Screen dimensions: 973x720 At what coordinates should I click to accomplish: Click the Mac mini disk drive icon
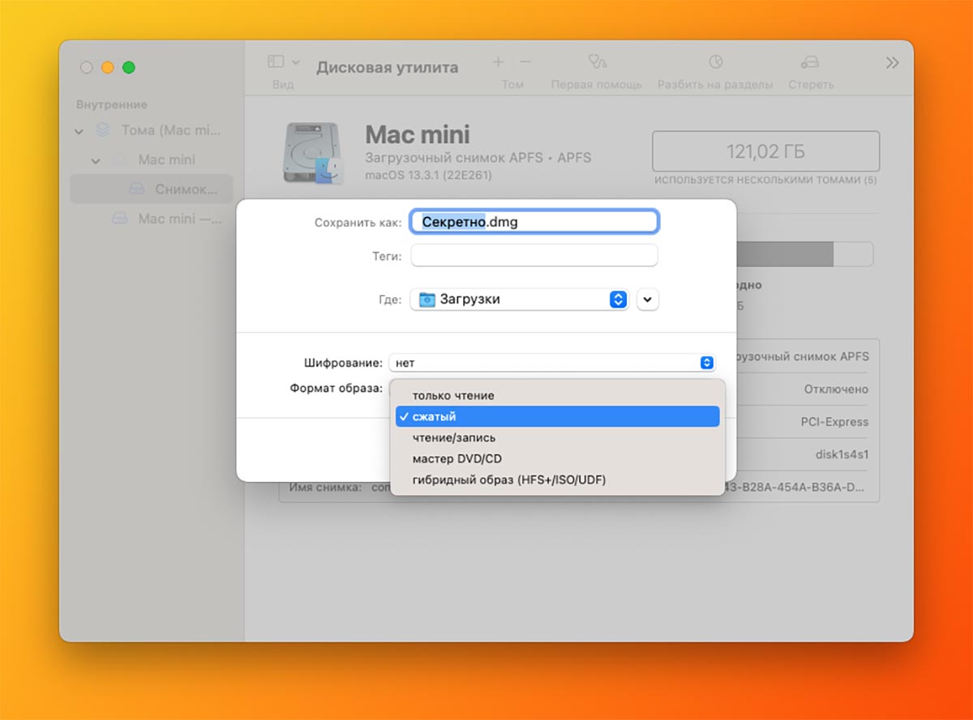pos(313,152)
